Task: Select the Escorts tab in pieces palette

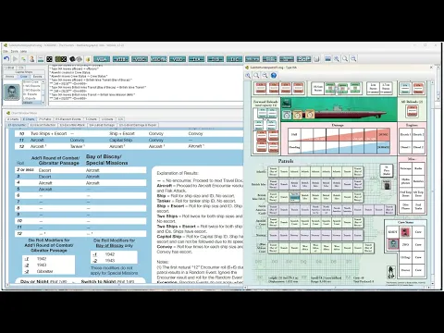Action: click(38, 77)
